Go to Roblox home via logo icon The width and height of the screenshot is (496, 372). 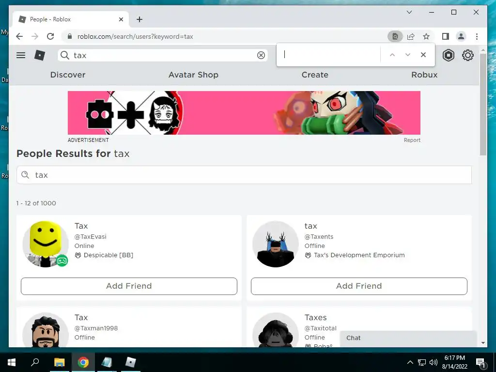[40, 55]
